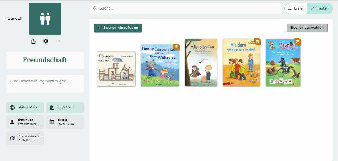Click the orange clipboard badge on Stoppel cover
The image size is (338, 161).
coord(298,41)
